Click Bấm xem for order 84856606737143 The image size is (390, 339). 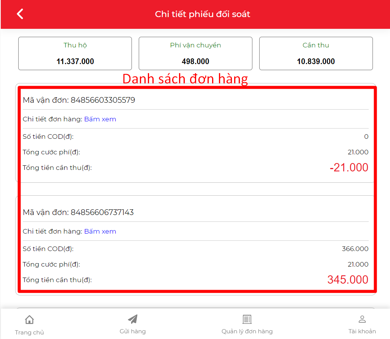[x=100, y=231]
